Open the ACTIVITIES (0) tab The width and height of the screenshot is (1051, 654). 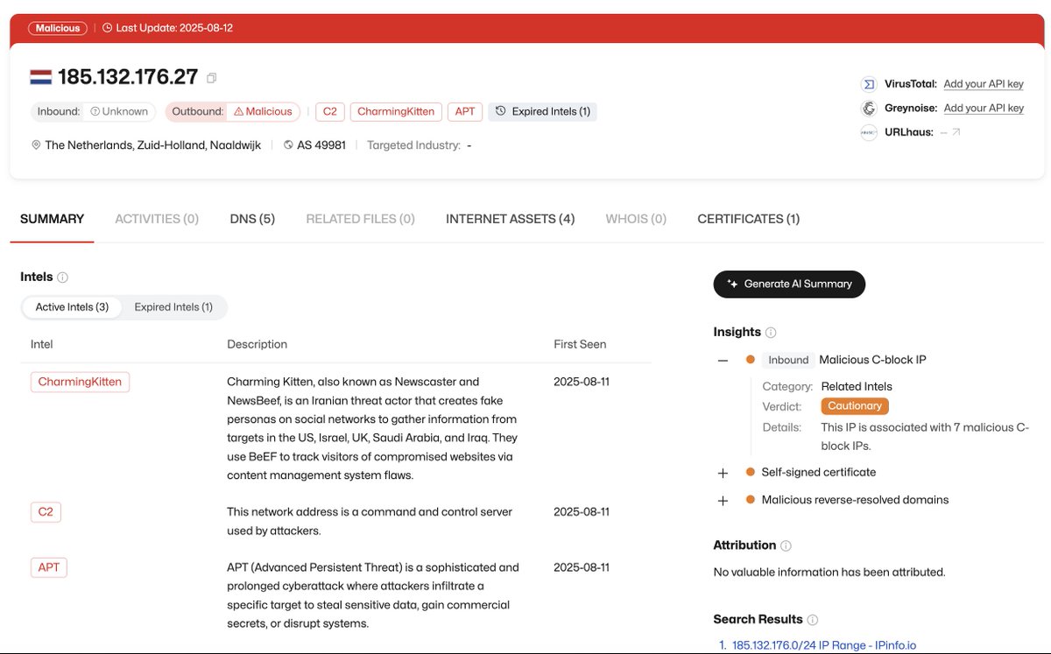[x=157, y=219]
